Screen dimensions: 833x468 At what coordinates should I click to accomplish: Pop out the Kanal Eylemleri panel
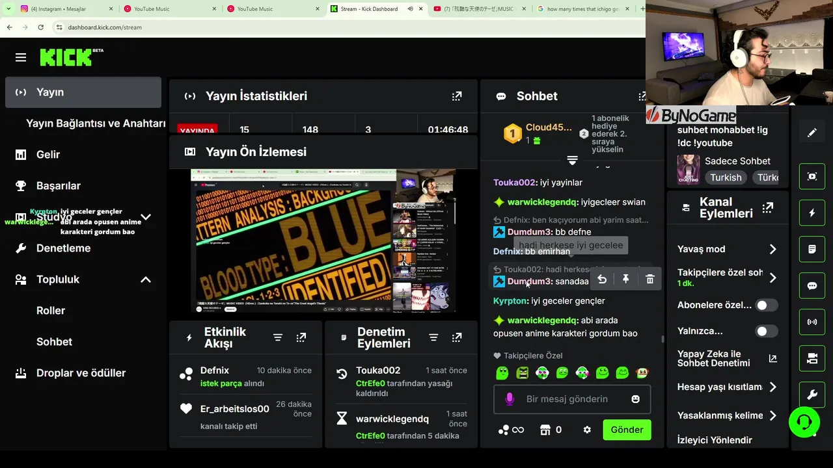pos(768,207)
